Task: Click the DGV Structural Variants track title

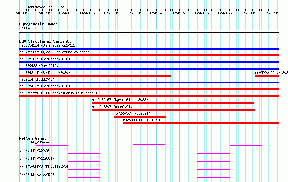Action: [x=45, y=41]
